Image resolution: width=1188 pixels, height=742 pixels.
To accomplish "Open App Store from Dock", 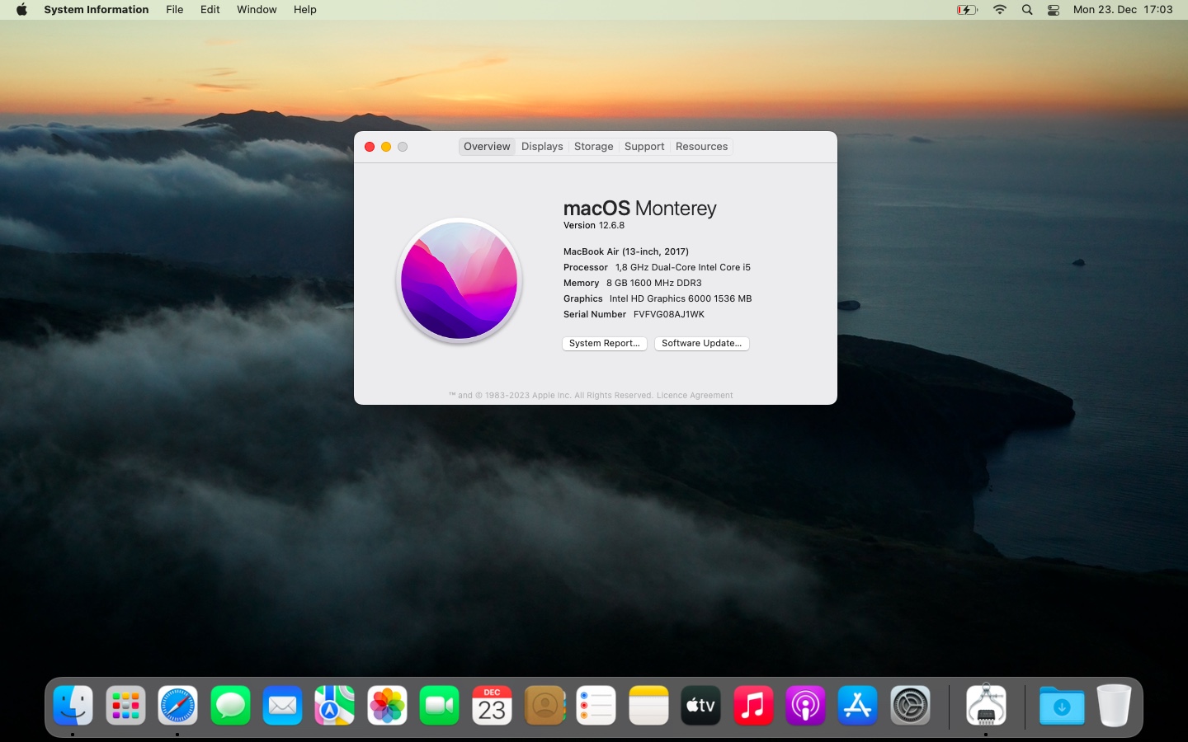I will [x=859, y=706].
